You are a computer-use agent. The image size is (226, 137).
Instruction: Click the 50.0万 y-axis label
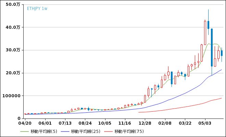point(13,4)
